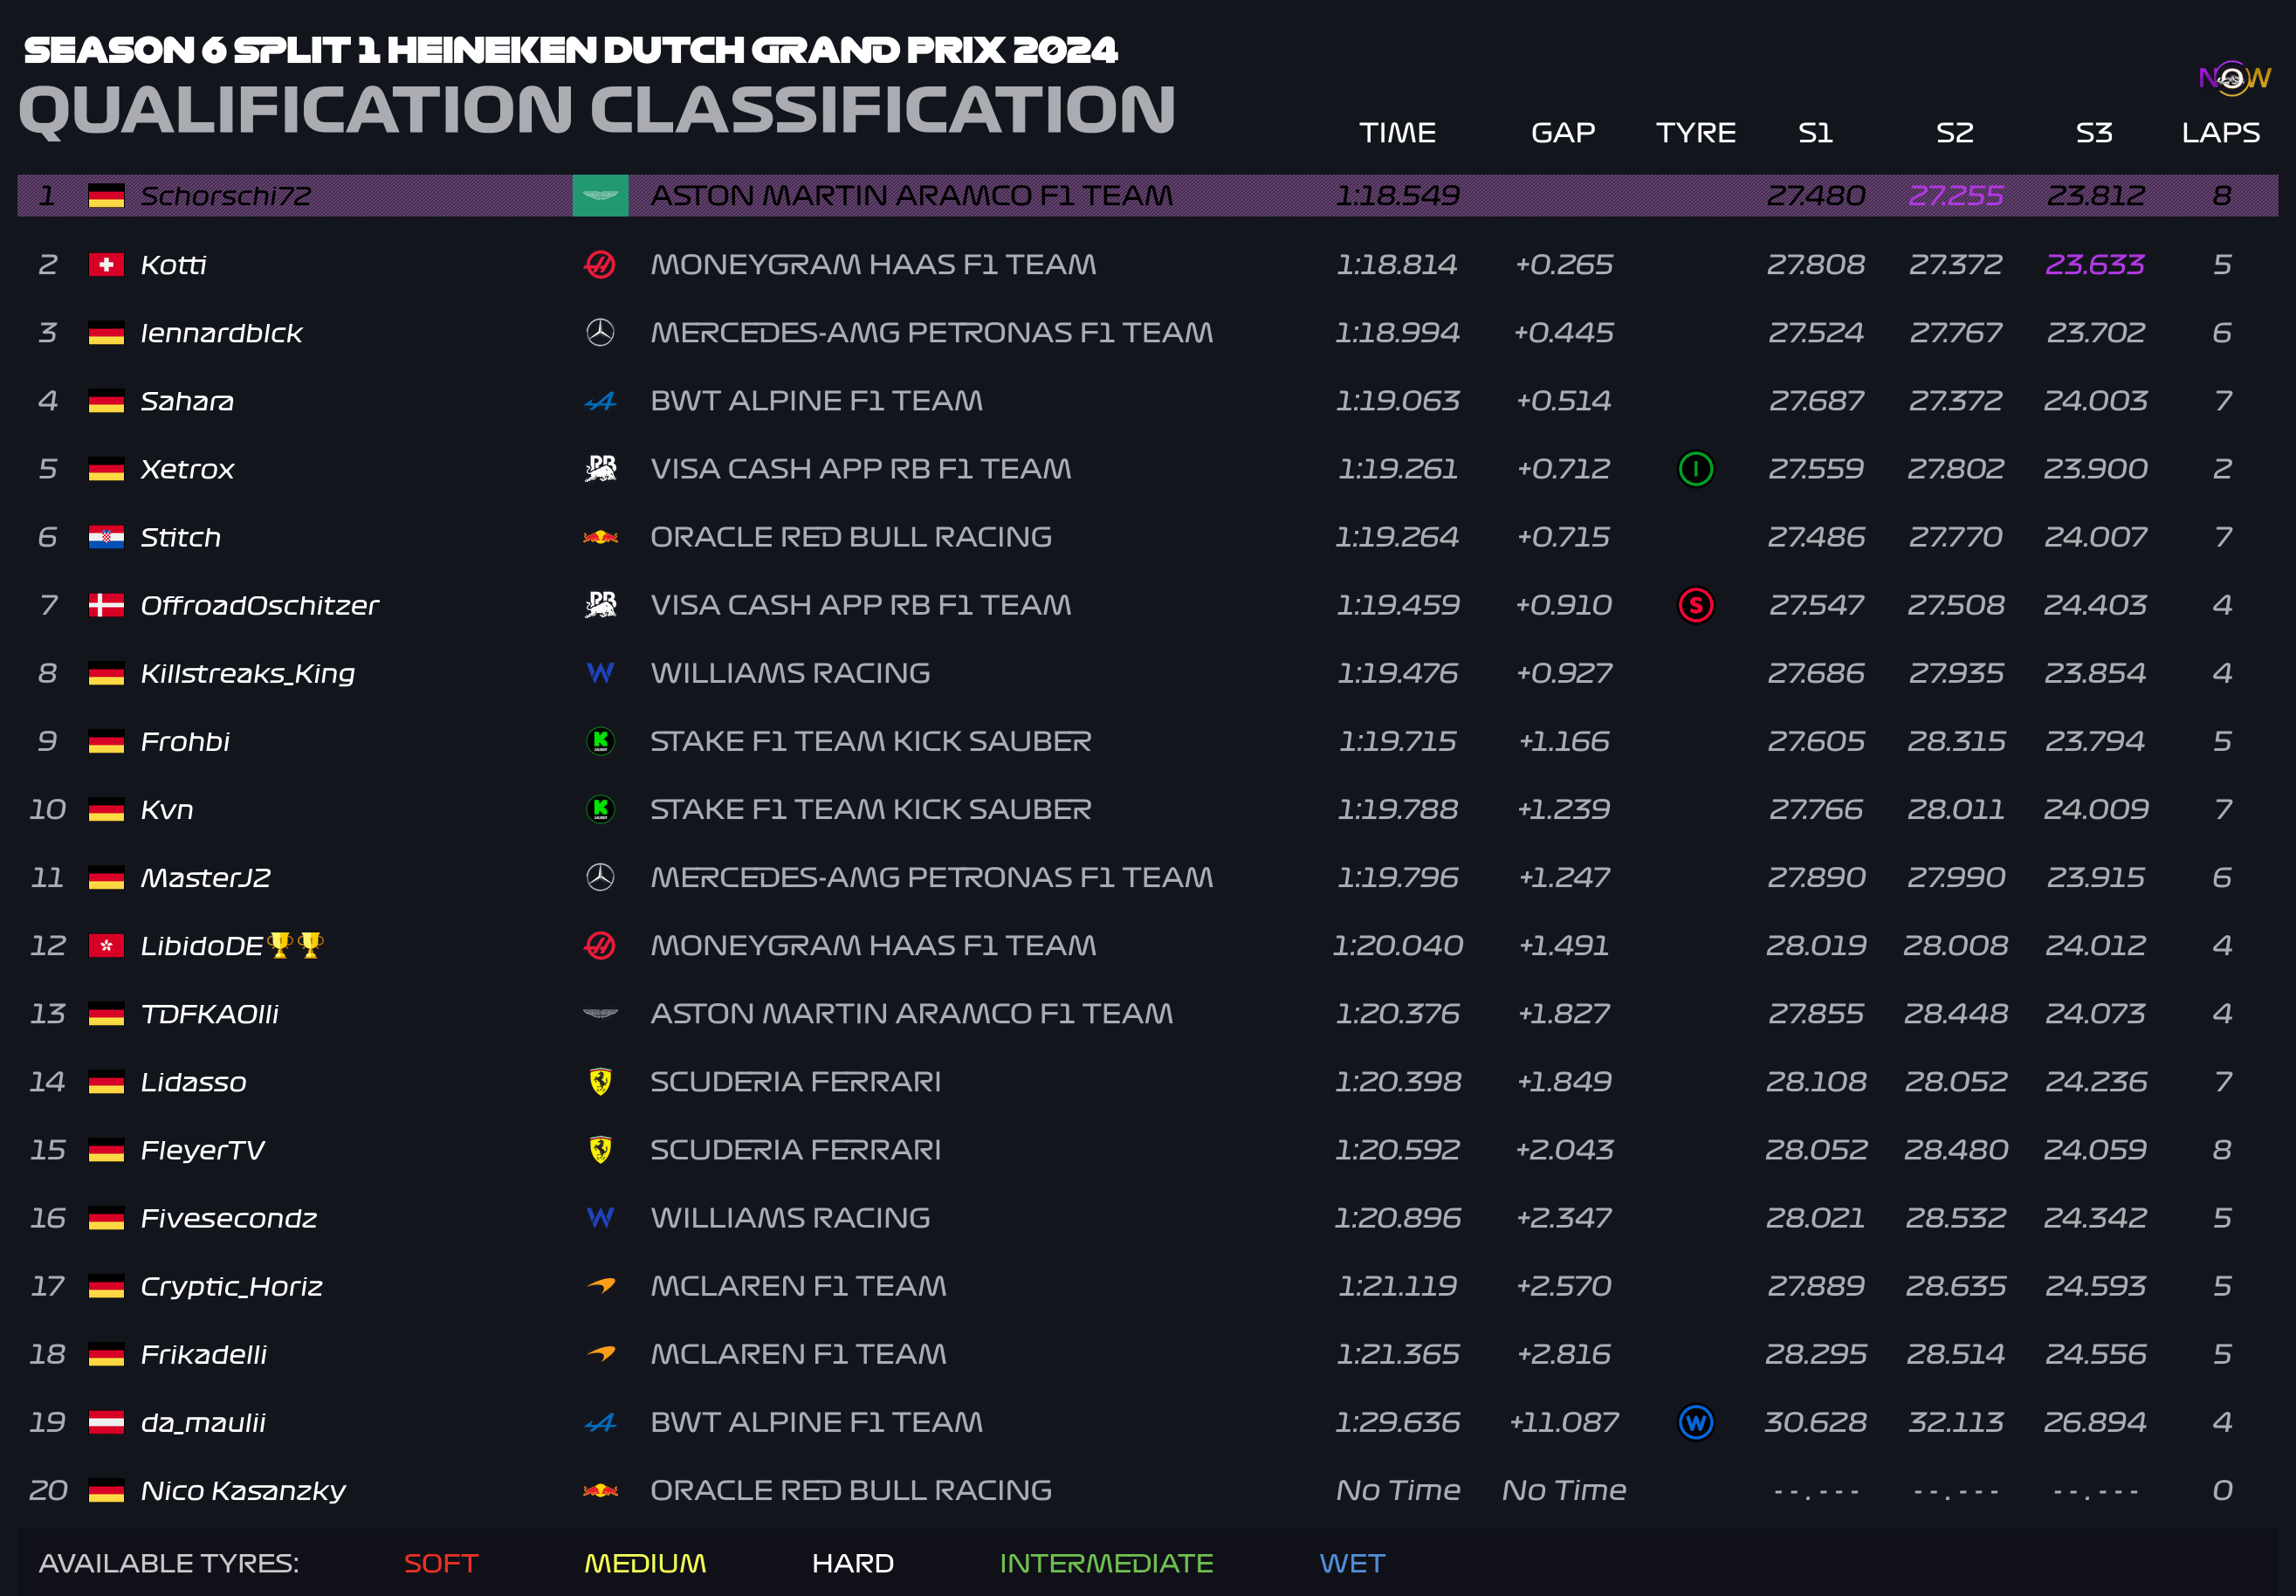Click the Hong Kong flag beside LibidoDE
This screenshot has width=2296, height=1596.
point(106,945)
